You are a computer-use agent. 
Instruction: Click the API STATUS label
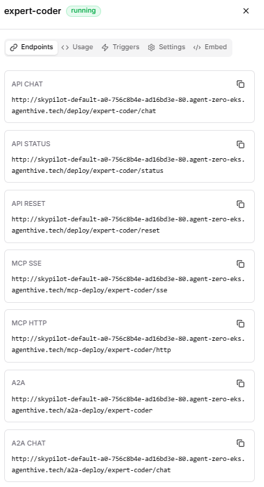click(31, 144)
